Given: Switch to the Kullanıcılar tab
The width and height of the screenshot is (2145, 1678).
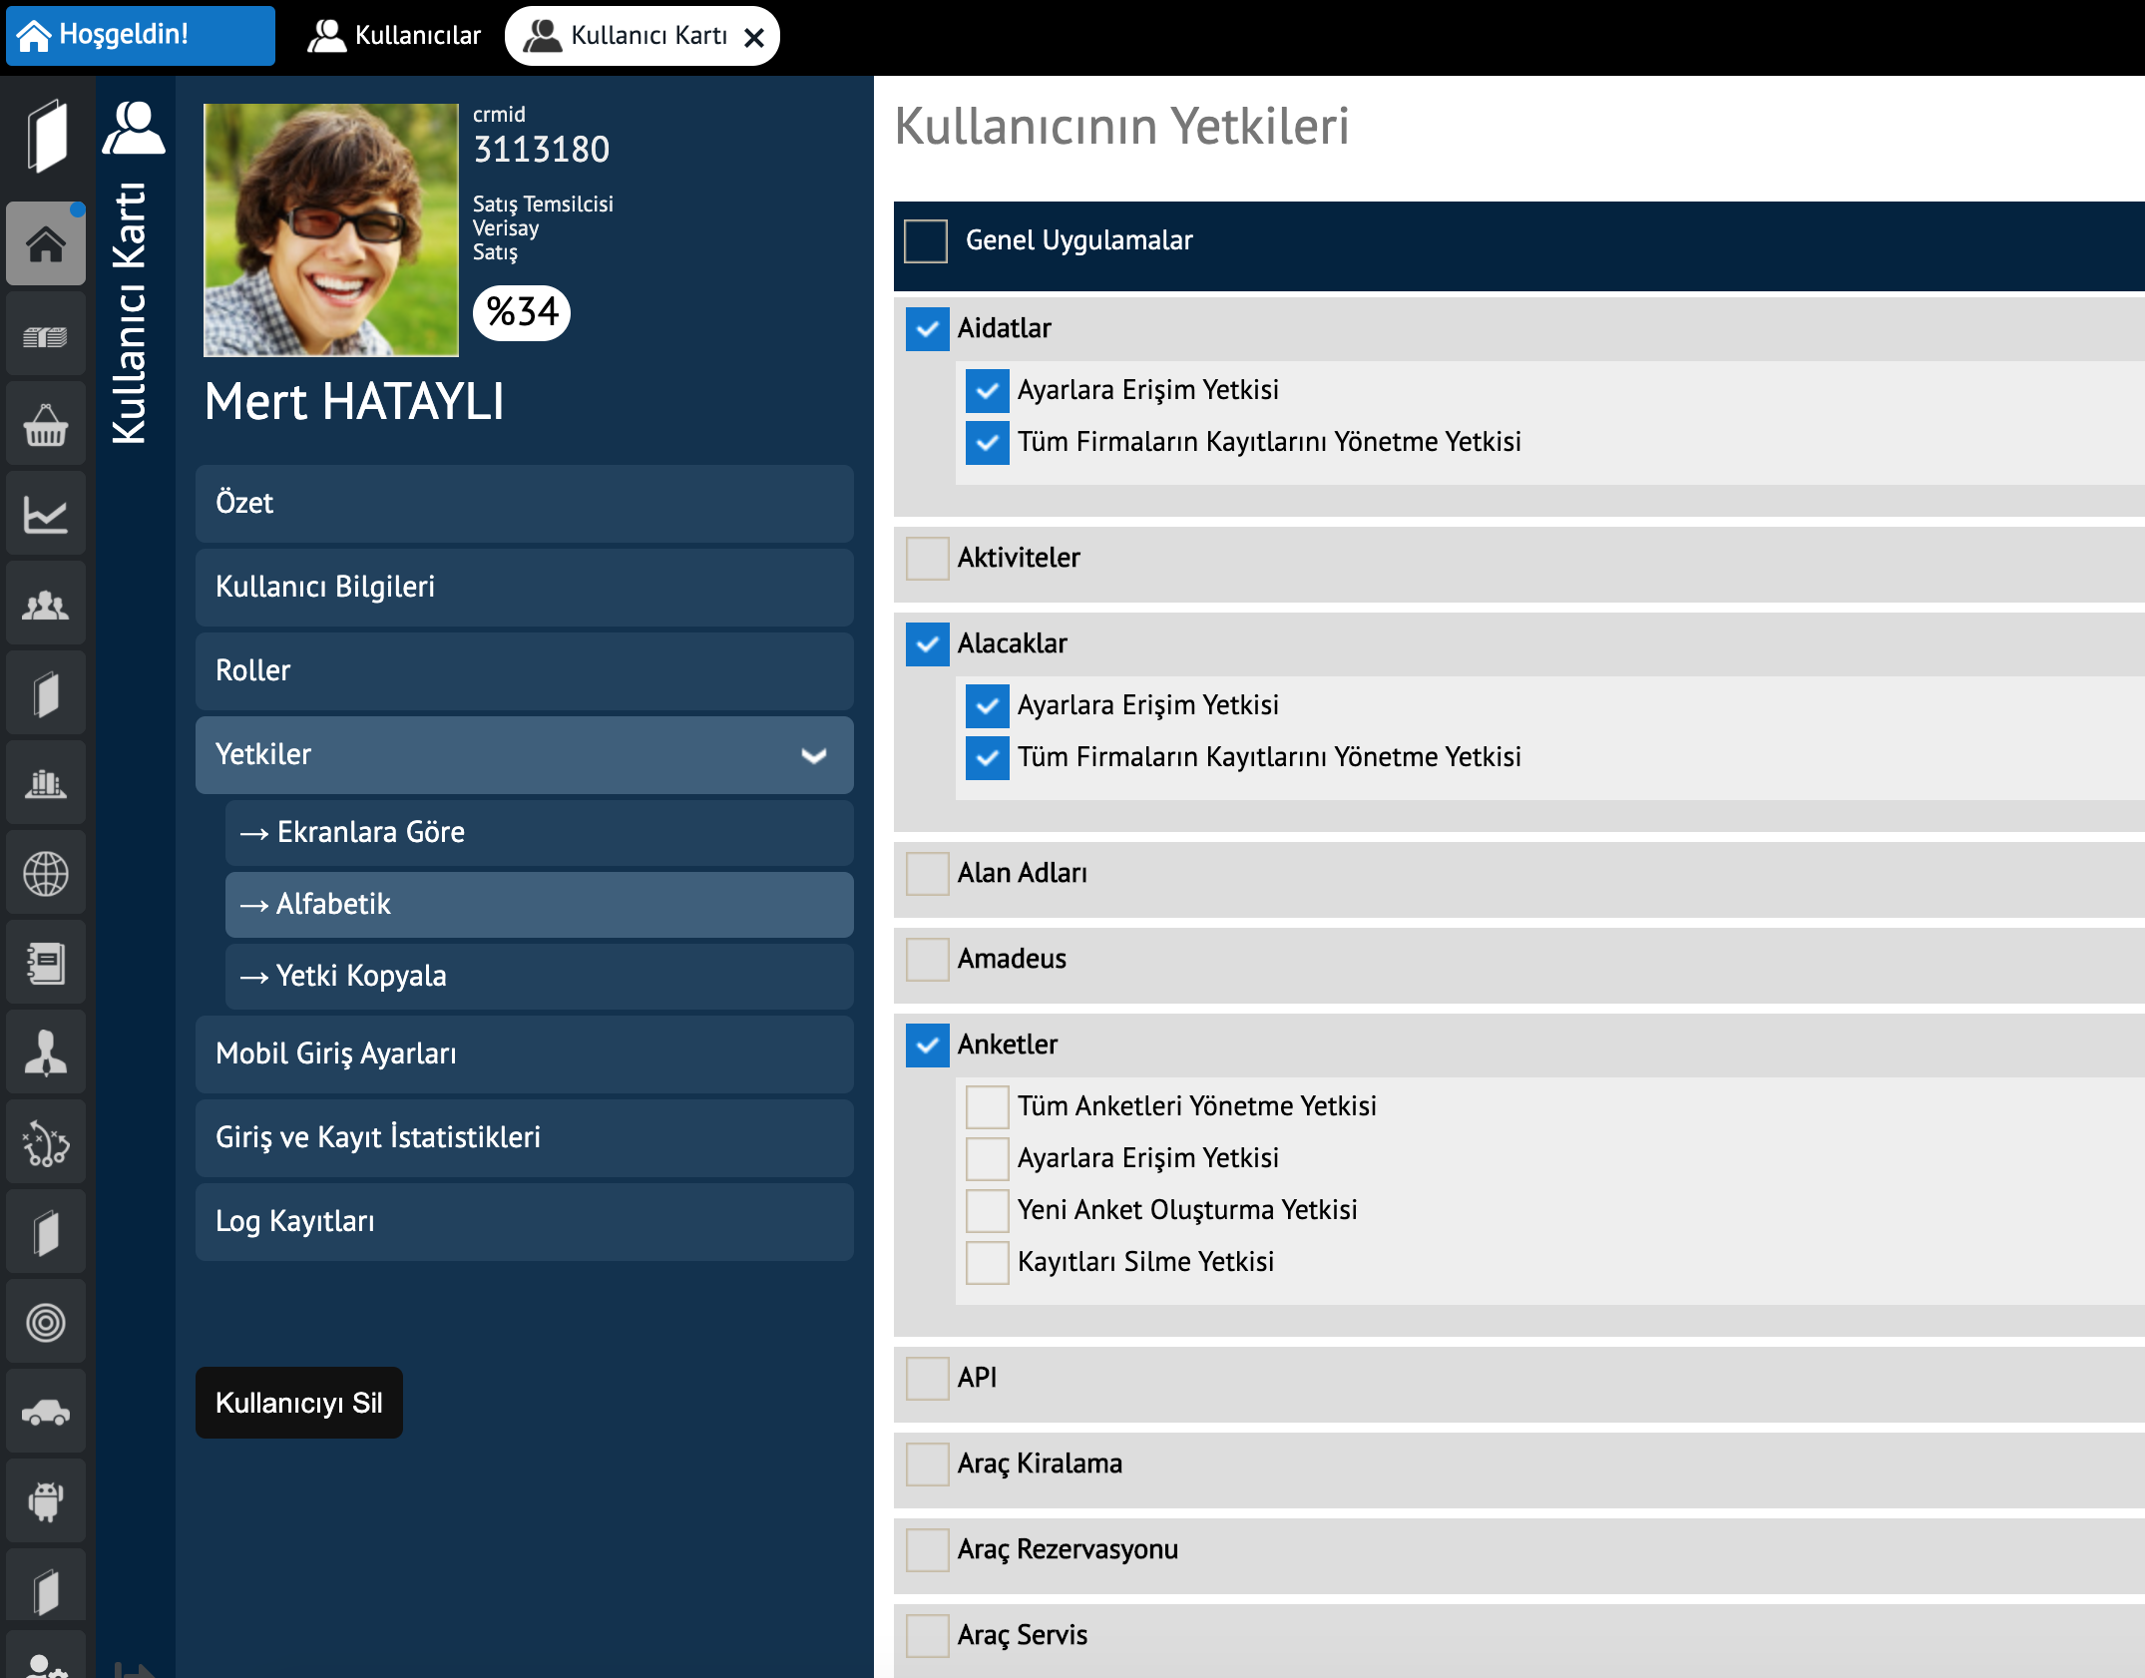Looking at the screenshot, I should pyautogui.click(x=394, y=36).
